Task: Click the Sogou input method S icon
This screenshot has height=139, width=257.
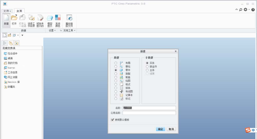Action: pyautogui.click(x=248, y=130)
